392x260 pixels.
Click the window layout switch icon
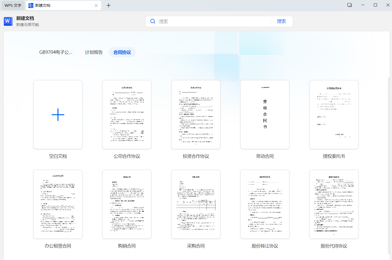[350, 5]
